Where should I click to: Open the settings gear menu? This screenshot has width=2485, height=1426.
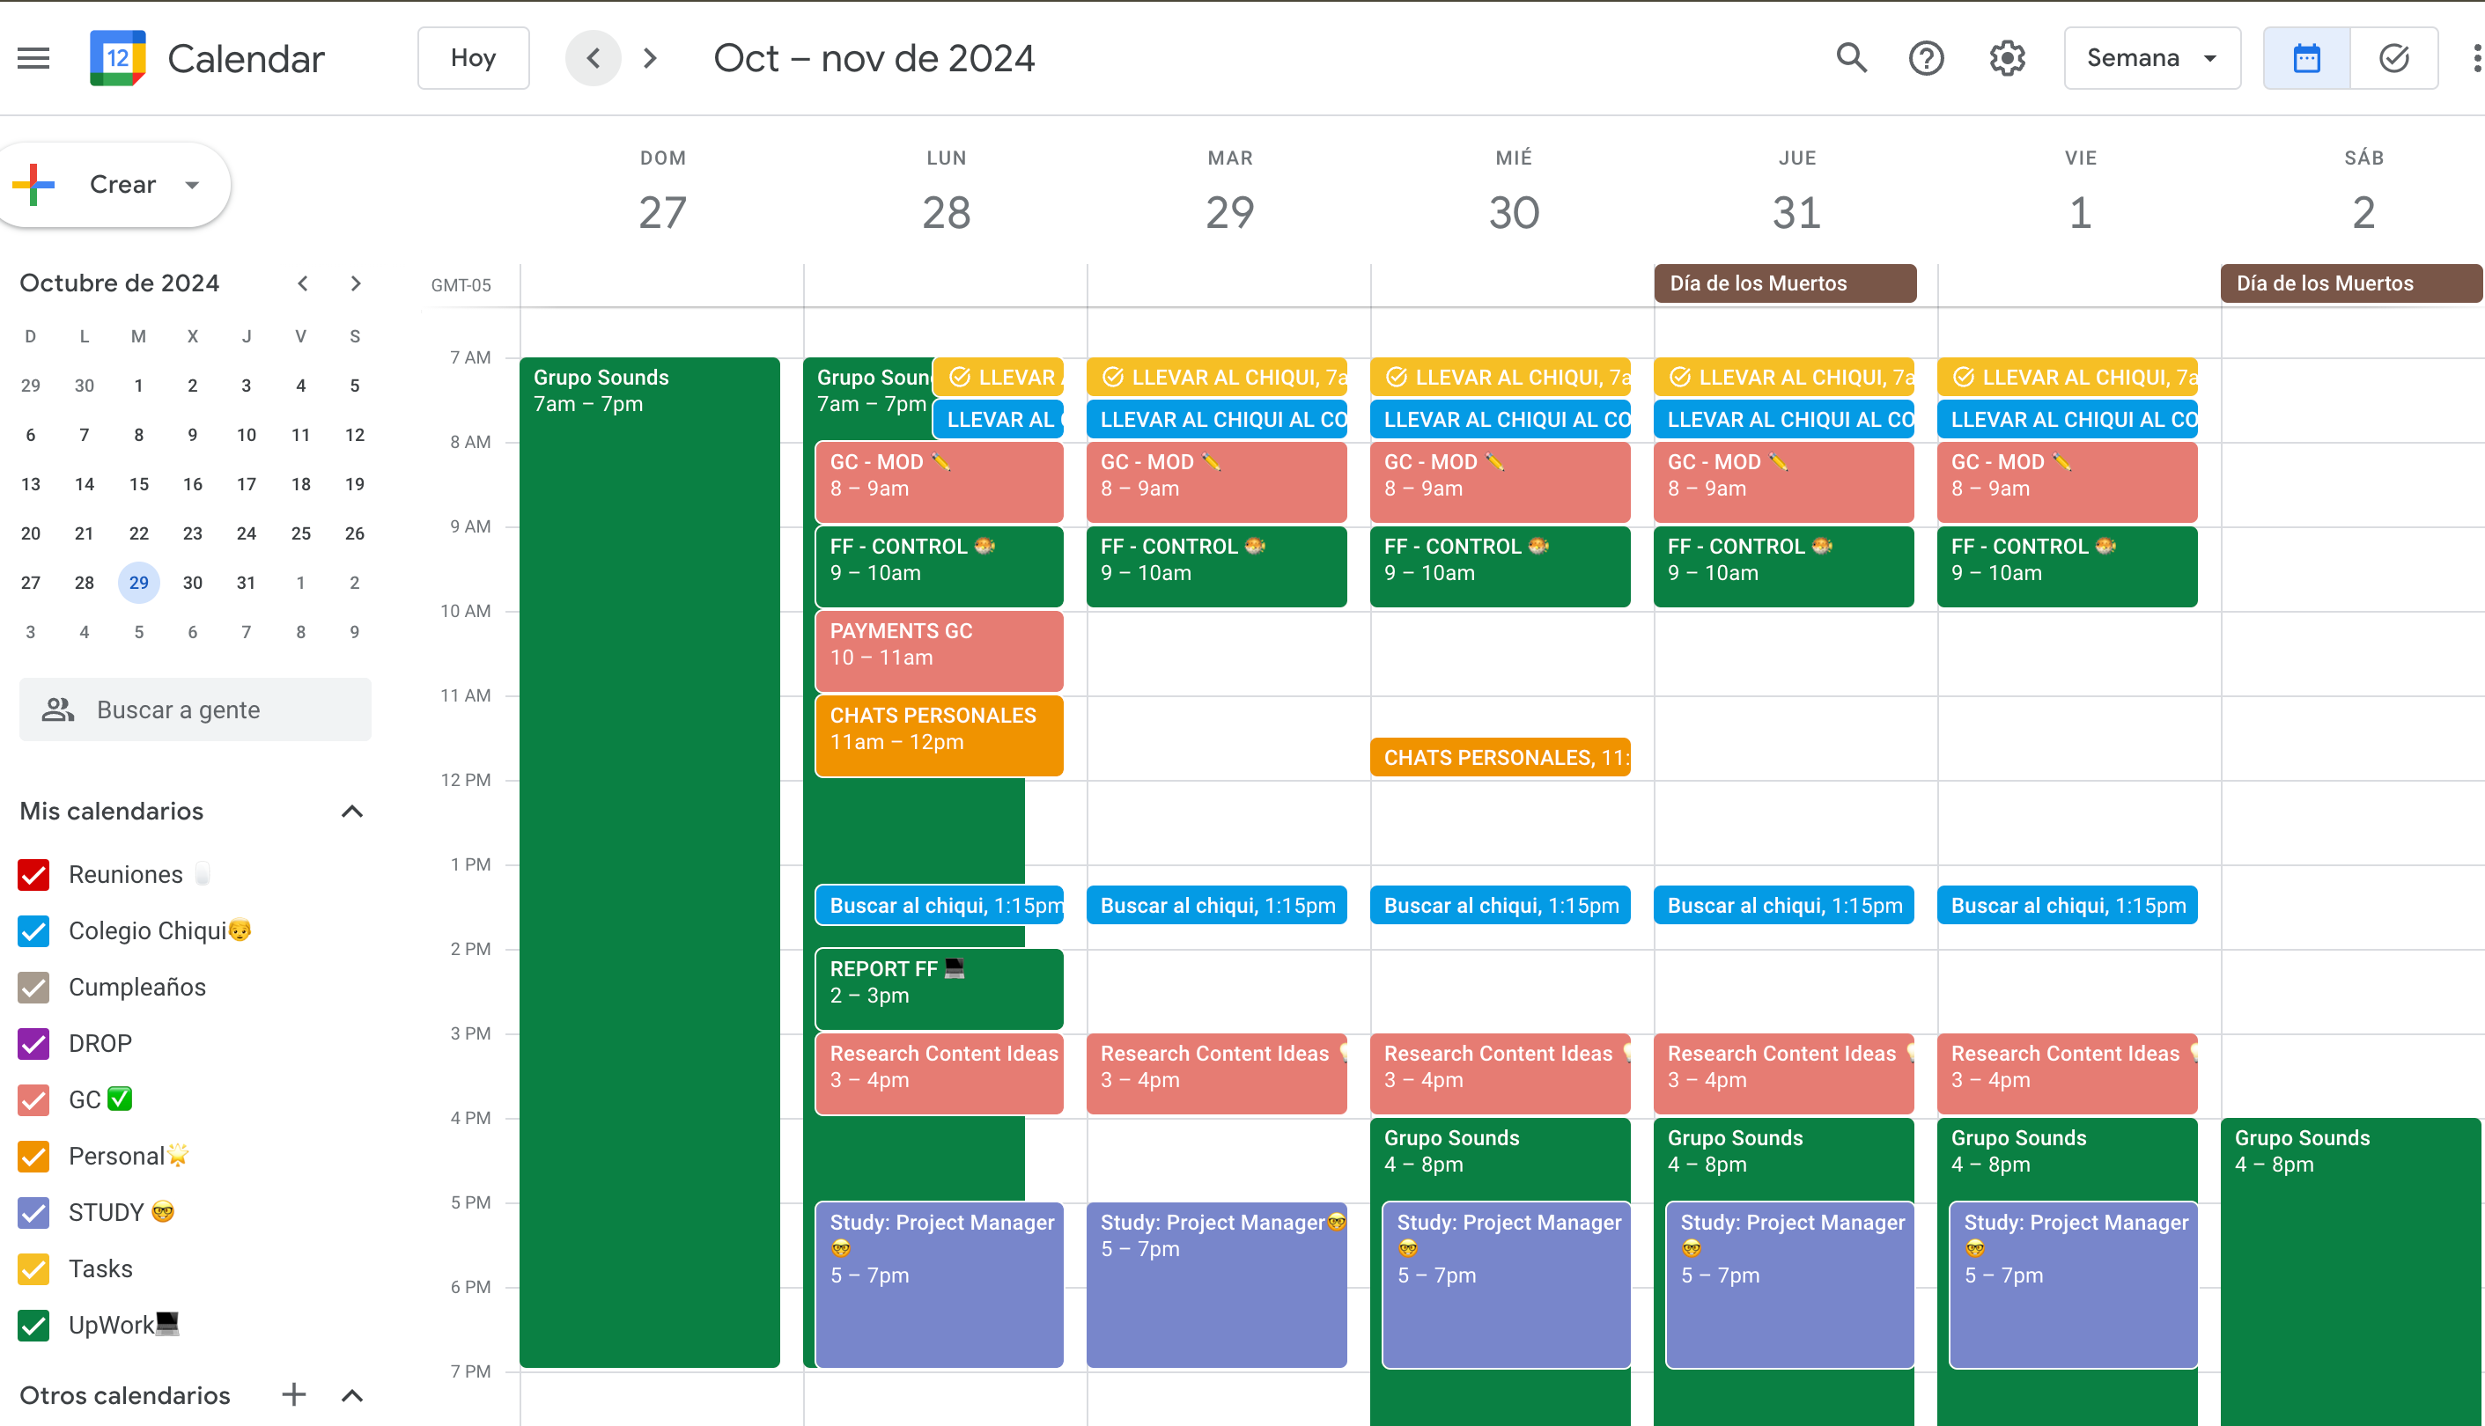tap(2007, 59)
